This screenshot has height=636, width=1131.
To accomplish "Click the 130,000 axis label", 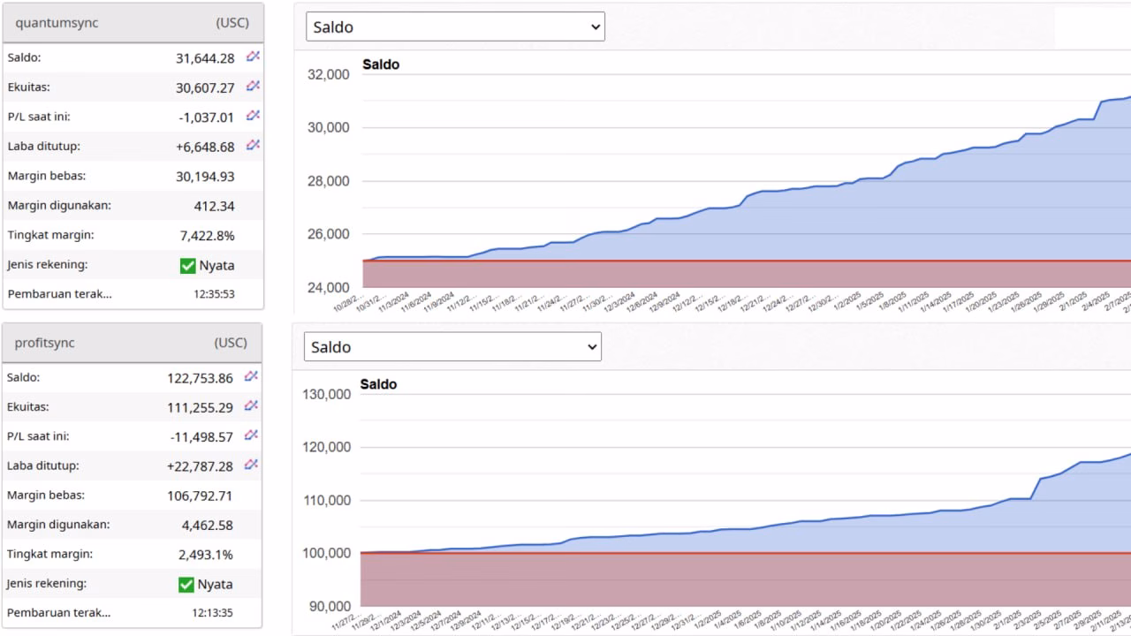I will pyautogui.click(x=327, y=394).
